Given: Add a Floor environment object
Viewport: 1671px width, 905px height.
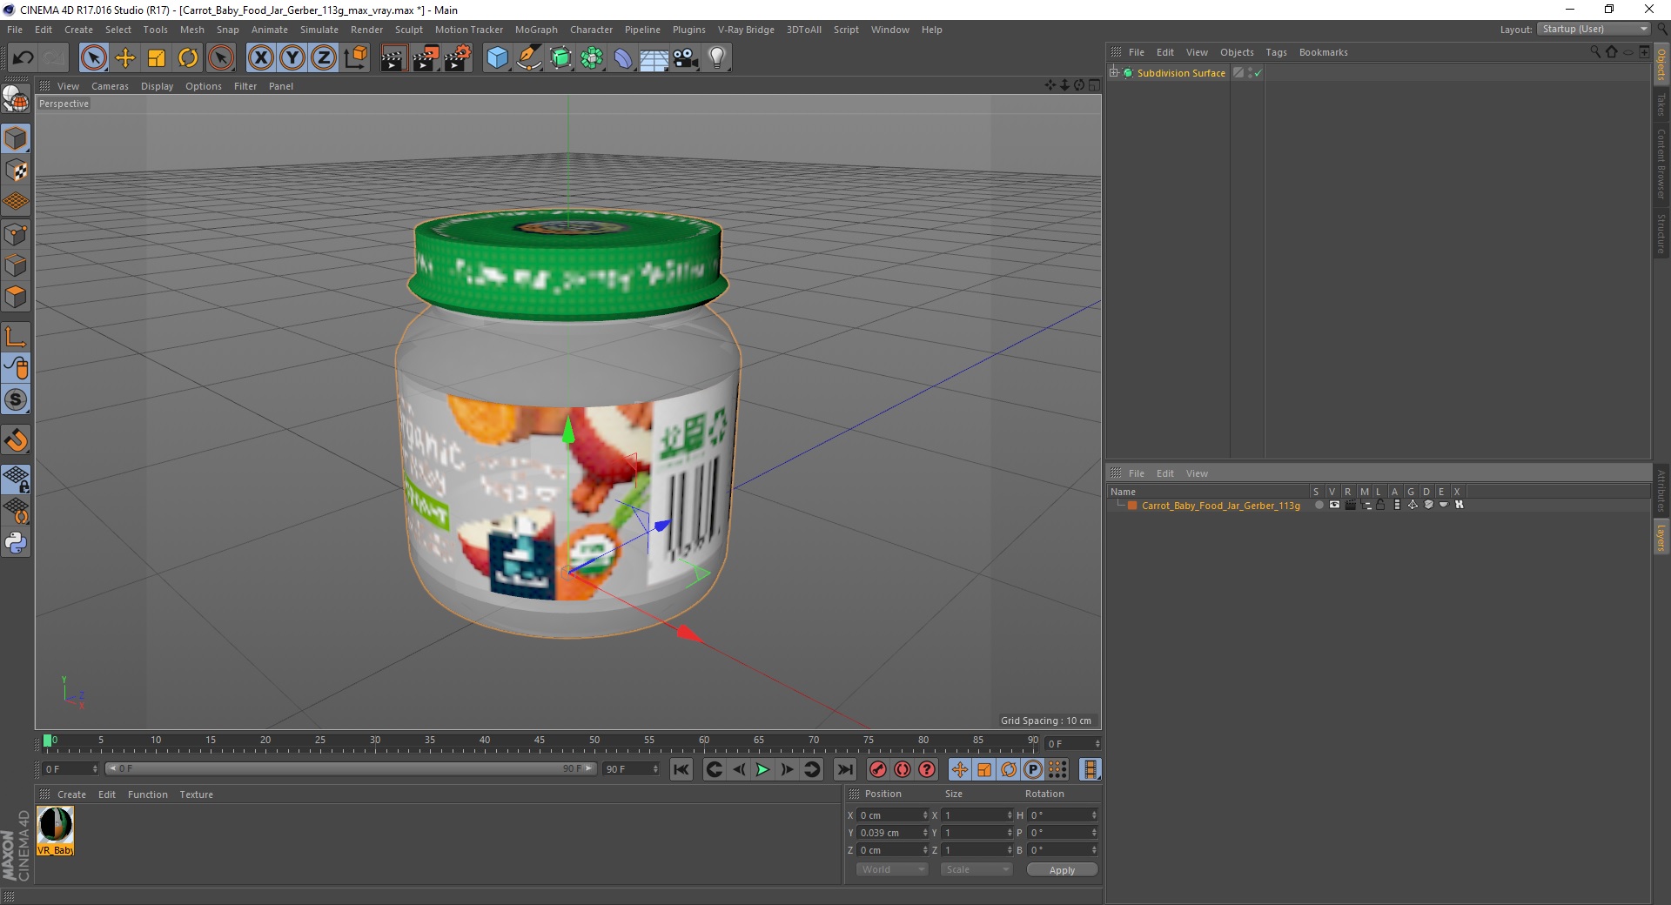Looking at the screenshot, I should click(654, 58).
